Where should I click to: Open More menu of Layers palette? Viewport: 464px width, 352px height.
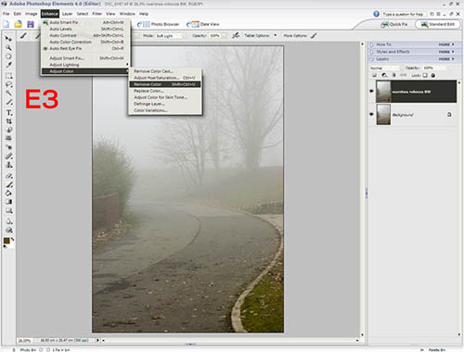point(446,58)
